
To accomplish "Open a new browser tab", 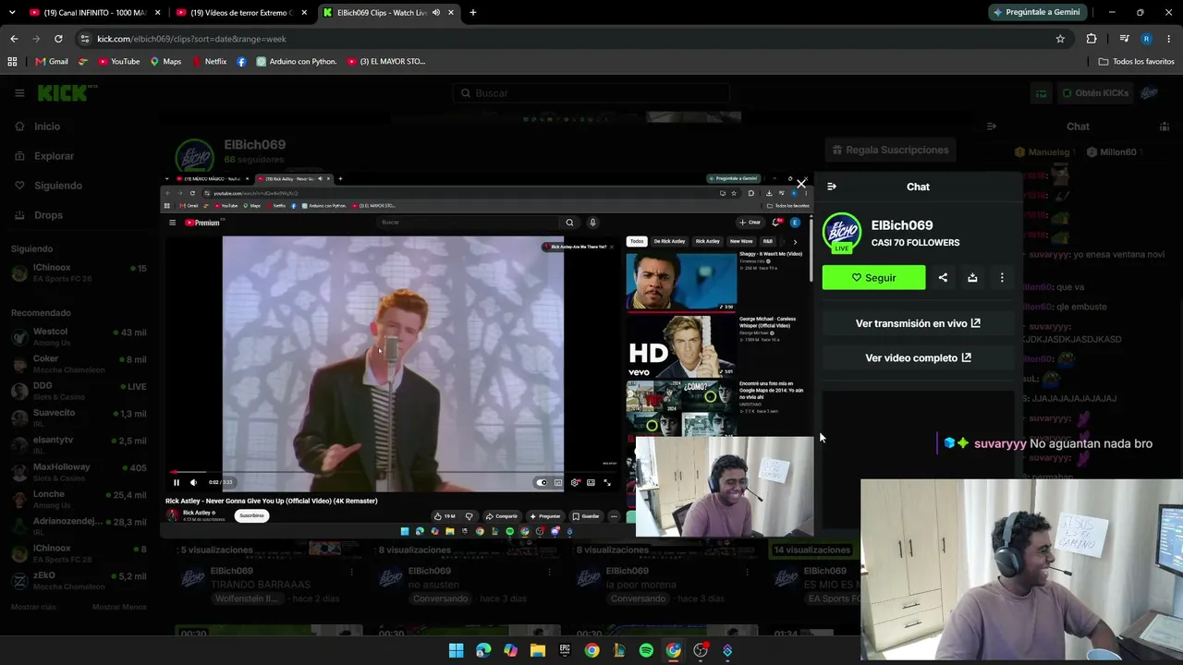I will [473, 13].
